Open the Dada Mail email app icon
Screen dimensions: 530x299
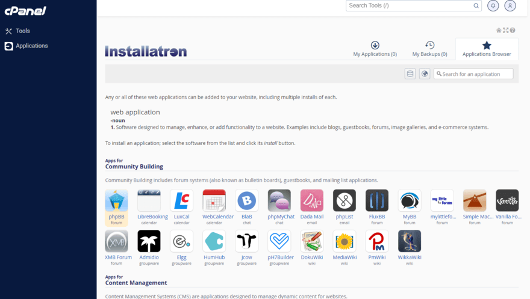coord(311,200)
